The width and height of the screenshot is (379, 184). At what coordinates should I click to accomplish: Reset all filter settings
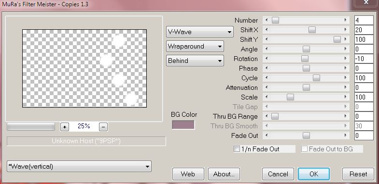[x=358, y=174]
